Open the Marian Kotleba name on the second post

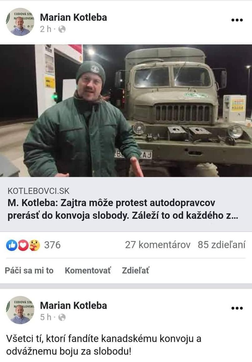[74, 305]
